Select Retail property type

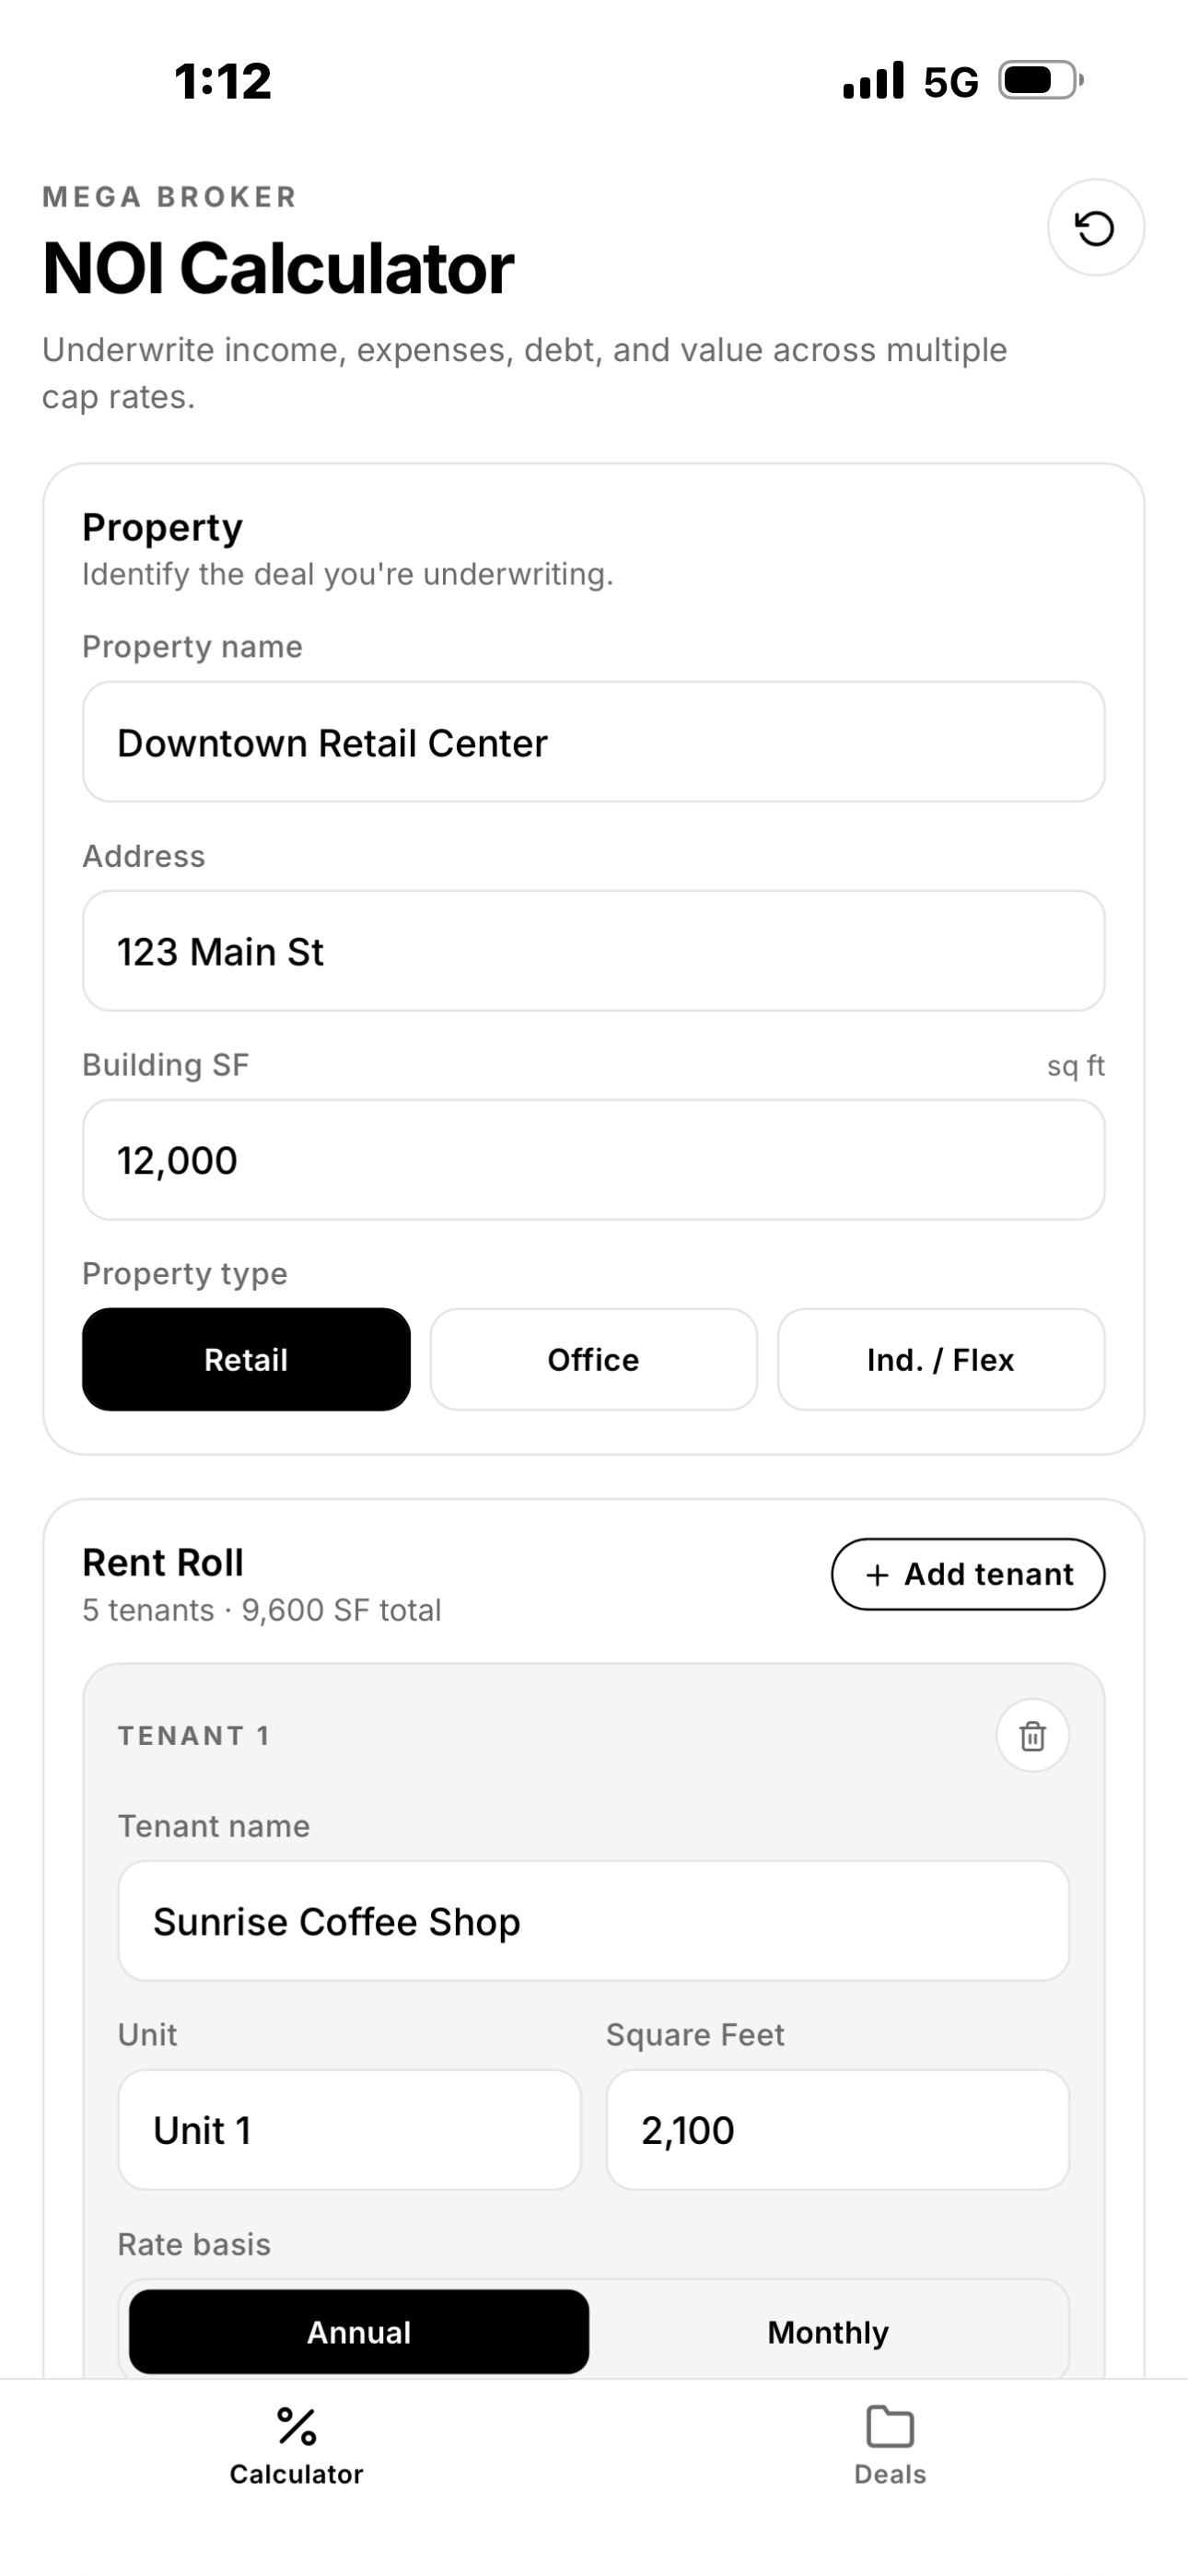point(246,1359)
